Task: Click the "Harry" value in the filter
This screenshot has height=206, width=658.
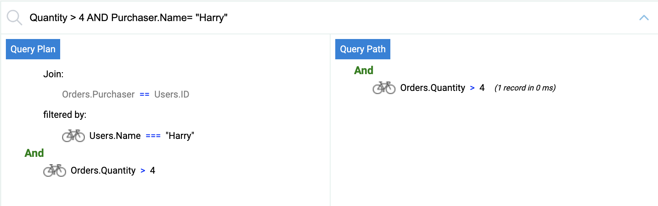Action: [x=180, y=136]
